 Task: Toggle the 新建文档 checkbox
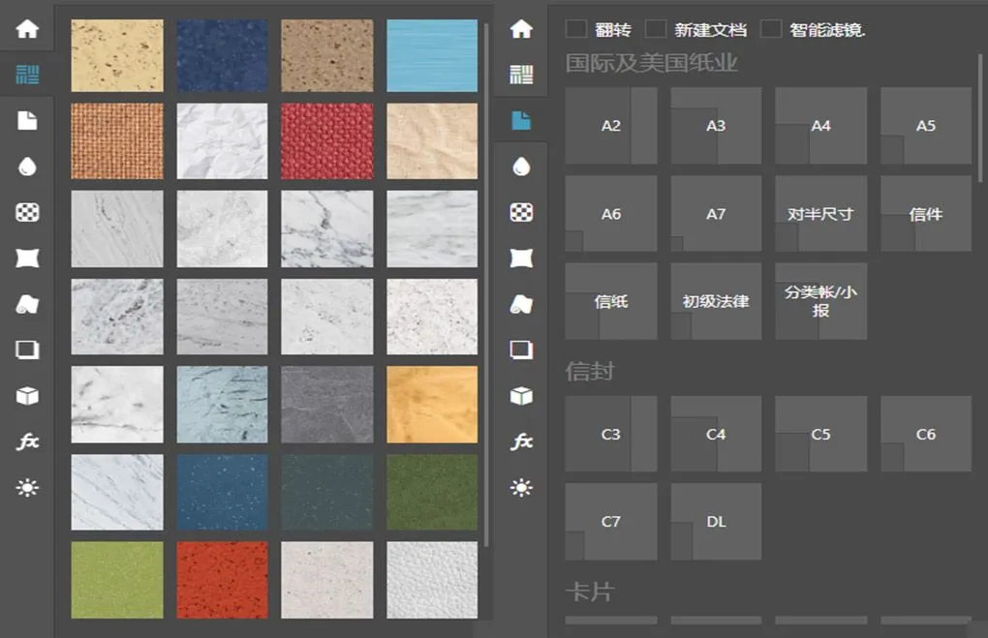656,29
